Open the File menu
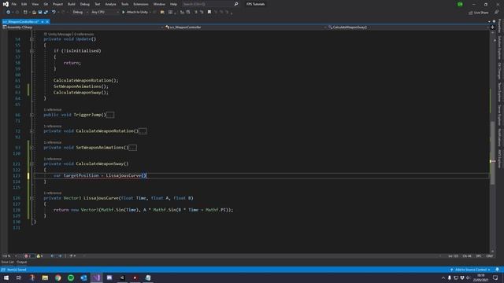This screenshot has height=283, width=504. [14, 4]
